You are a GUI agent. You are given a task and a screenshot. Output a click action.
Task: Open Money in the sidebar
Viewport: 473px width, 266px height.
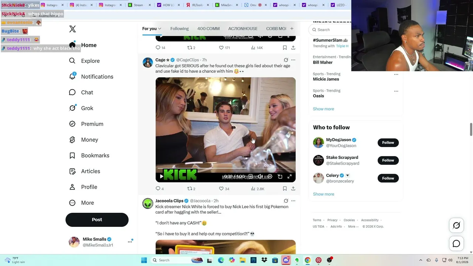(x=84, y=140)
